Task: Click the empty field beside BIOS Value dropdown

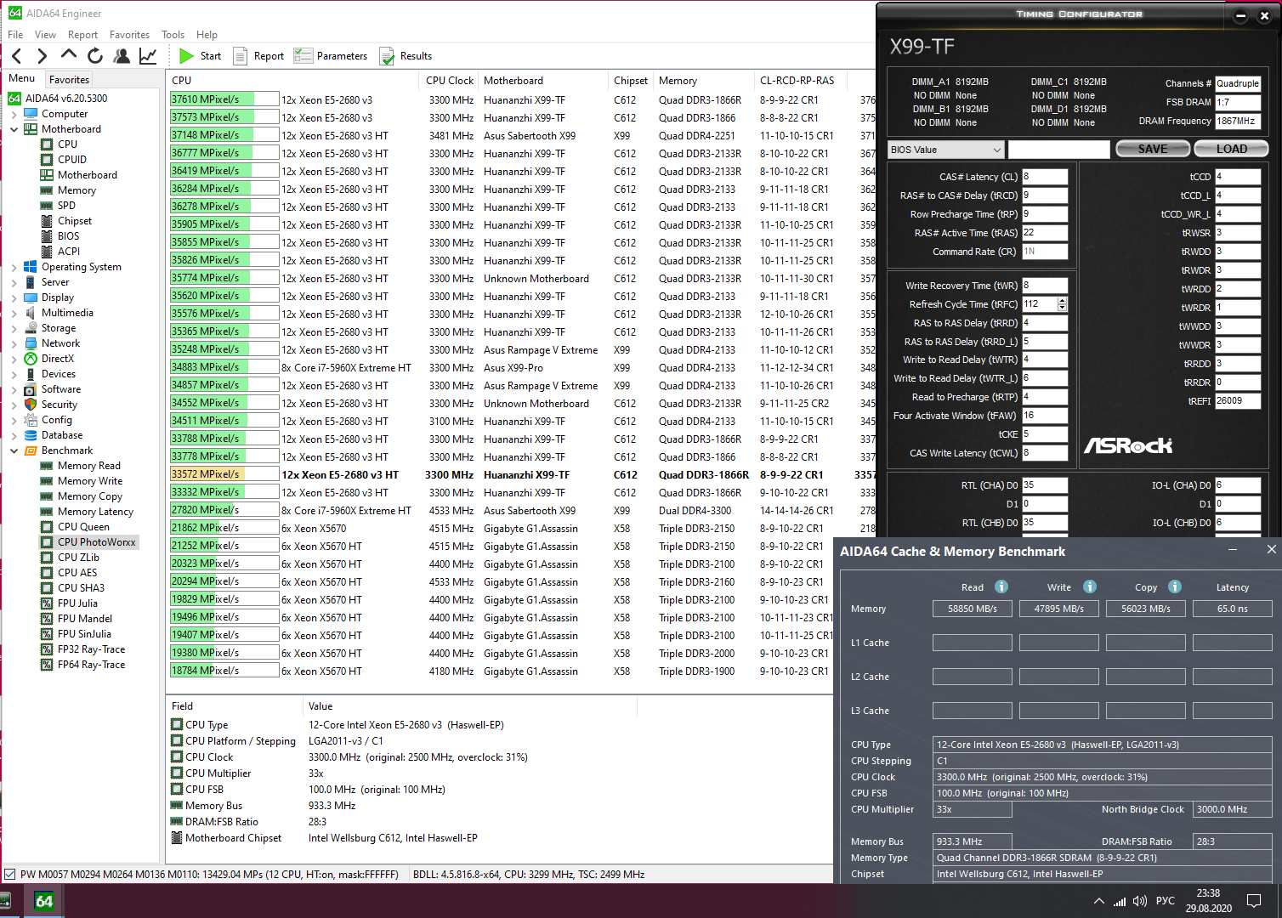Action: (1059, 150)
